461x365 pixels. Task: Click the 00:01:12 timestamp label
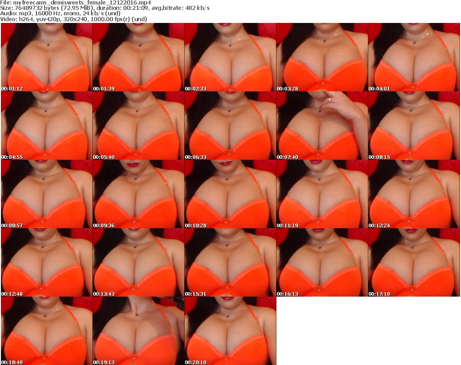[x=12, y=89]
